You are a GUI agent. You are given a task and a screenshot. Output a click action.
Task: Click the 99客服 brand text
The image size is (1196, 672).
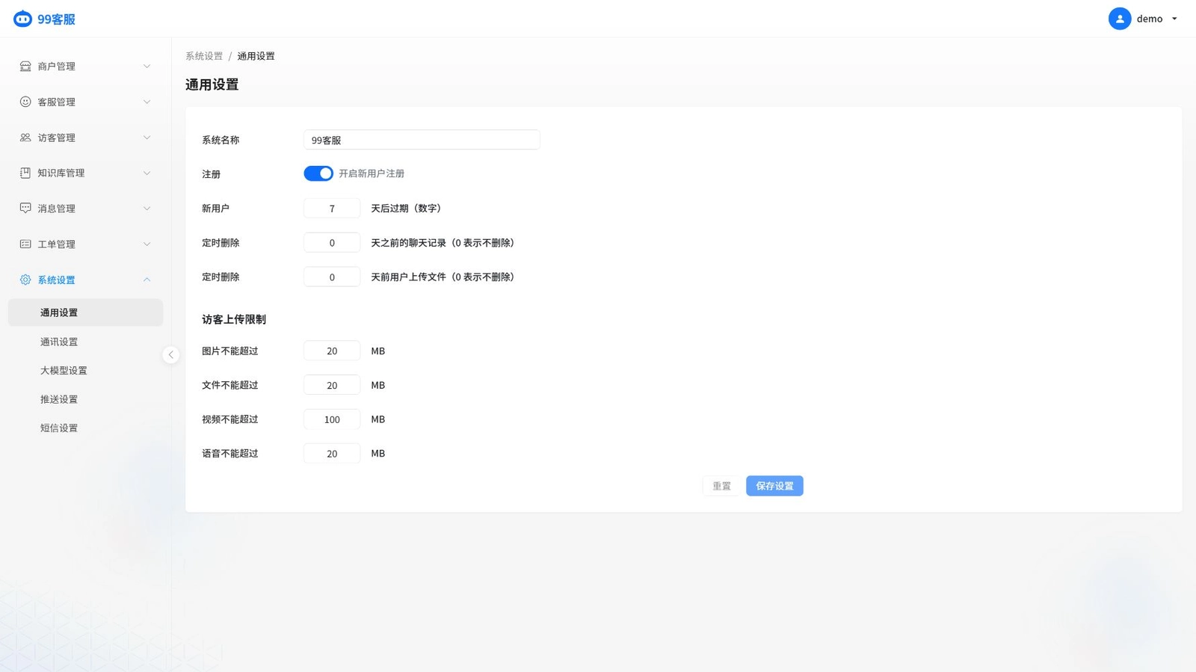pos(57,19)
